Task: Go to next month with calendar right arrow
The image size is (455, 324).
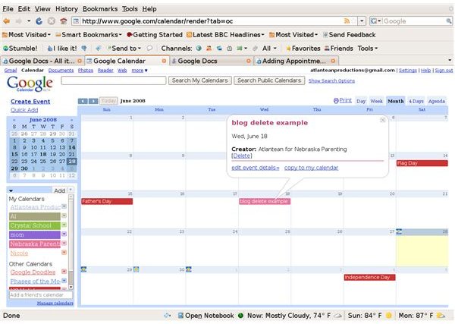Action: (93, 101)
